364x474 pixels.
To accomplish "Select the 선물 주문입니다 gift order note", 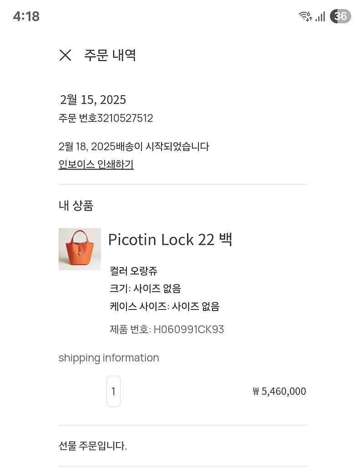I will coord(93,446).
